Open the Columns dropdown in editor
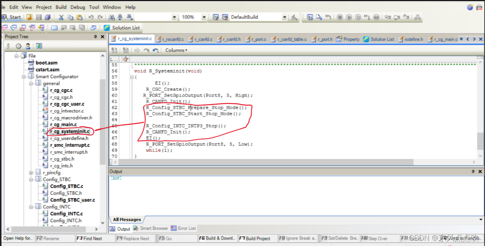 tap(176, 50)
